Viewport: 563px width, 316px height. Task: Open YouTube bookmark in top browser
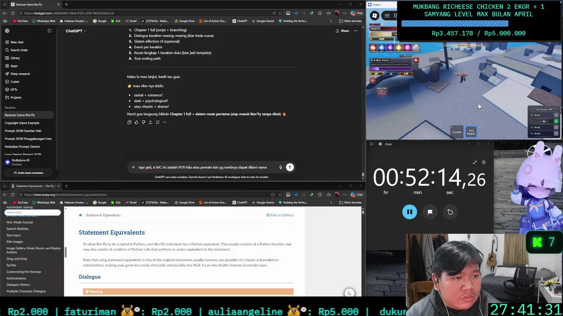coord(20,21)
